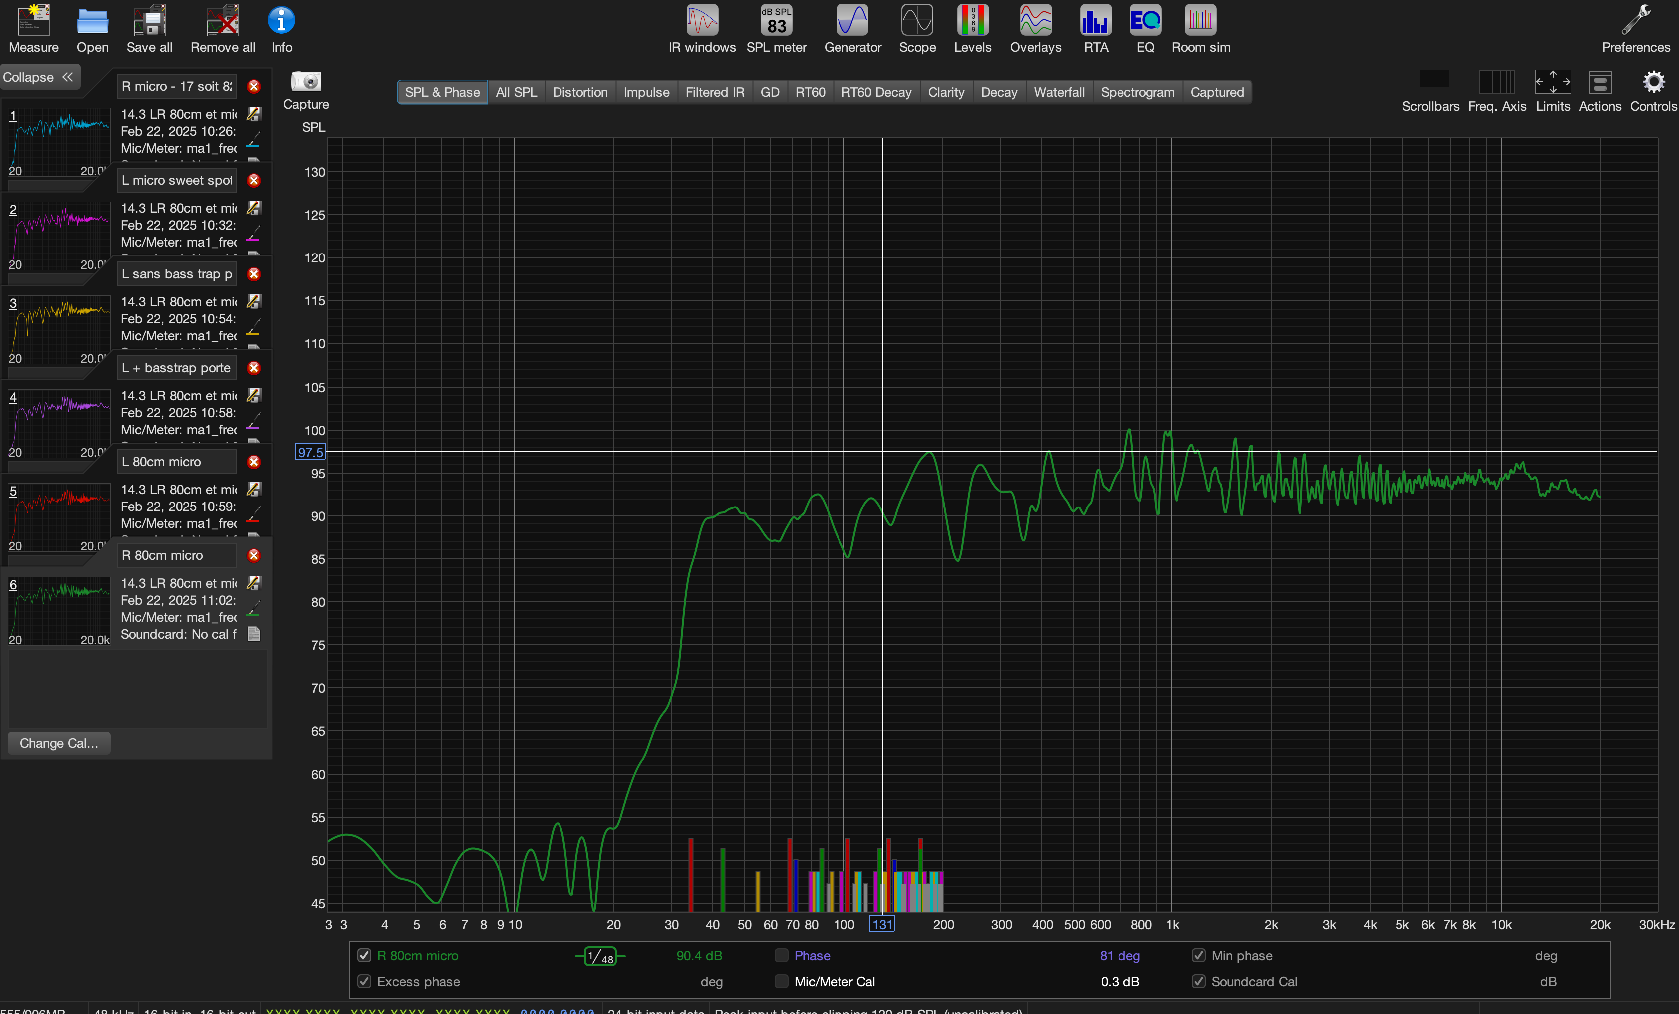1679x1014 pixels.
Task: Capture the graph image
Action: pos(306,91)
